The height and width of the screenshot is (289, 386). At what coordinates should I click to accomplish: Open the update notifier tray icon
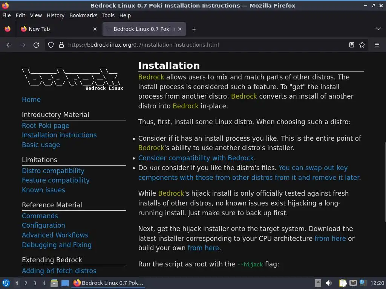coord(363,283)
